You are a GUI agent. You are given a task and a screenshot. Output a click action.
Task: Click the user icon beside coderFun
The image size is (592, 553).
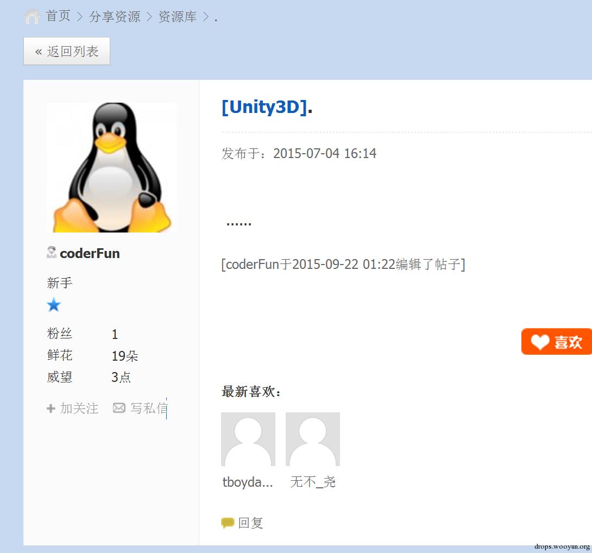click(x=52, y=252)
